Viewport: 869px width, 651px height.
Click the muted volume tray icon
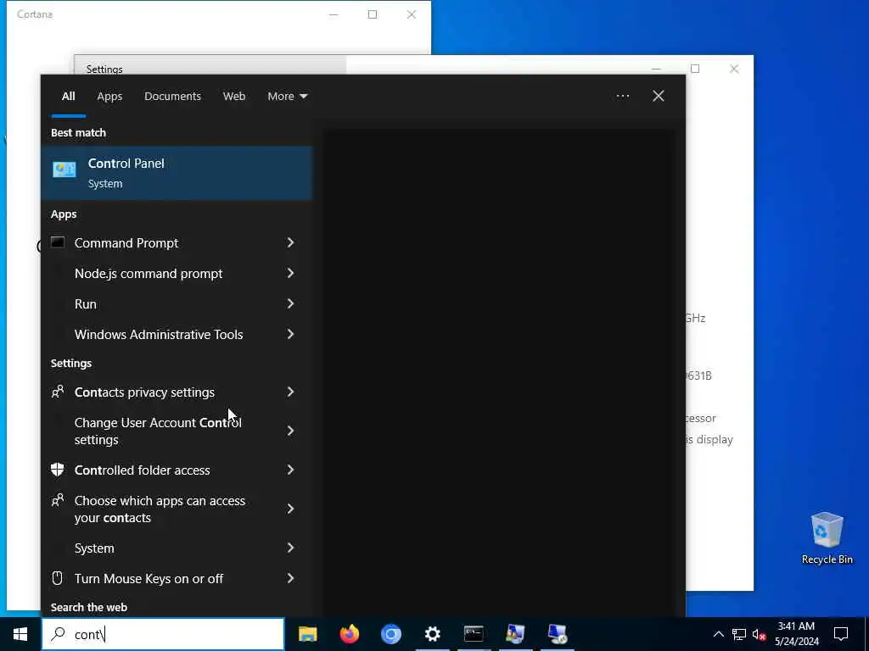(x=760, y=634)
